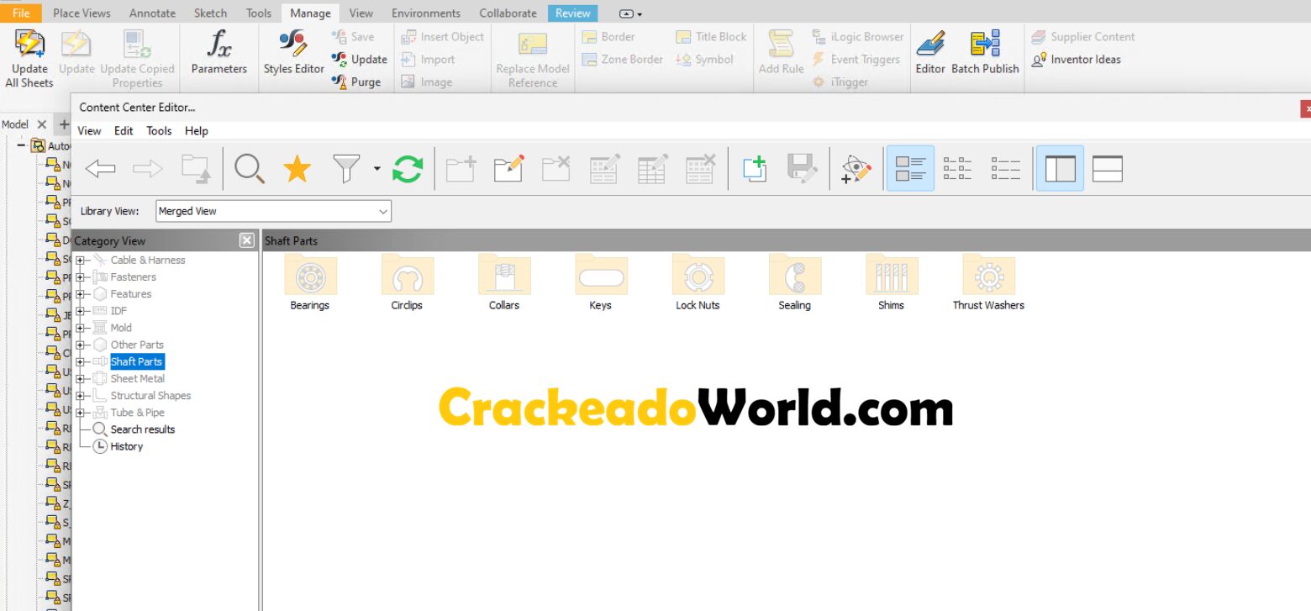Select Tube & Pipe in Category View
This screenshot has width=1311, height=611.
pyautogui.click(x=137, y=413)
